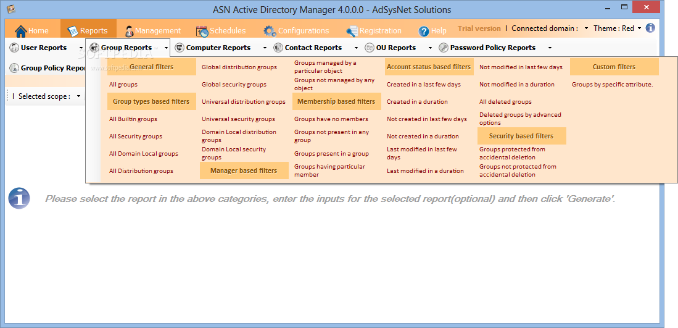Select Groups have no members

pos(331,119)
